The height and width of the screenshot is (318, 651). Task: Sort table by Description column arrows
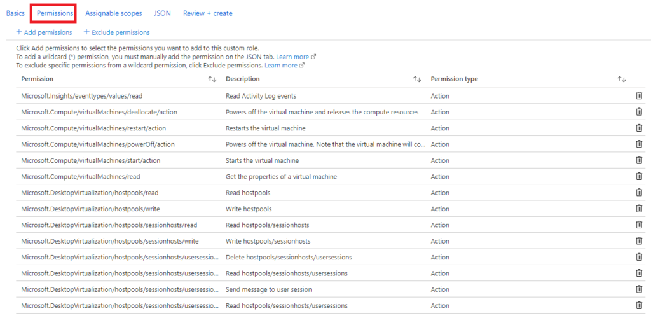[417, 79]
